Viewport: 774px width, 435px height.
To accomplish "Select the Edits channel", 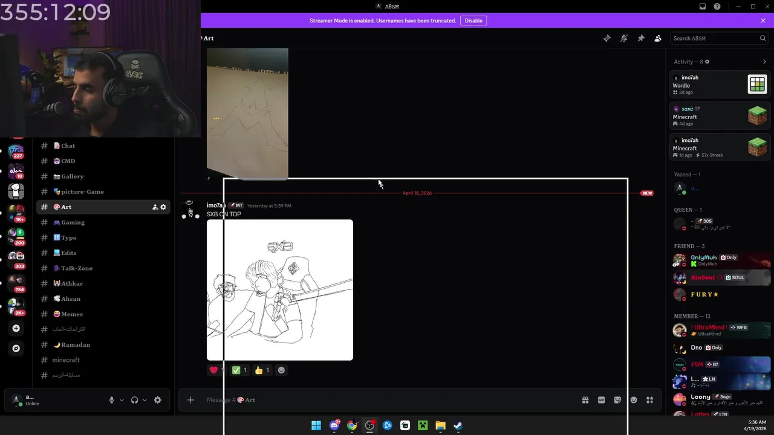I will click(103, 253).
